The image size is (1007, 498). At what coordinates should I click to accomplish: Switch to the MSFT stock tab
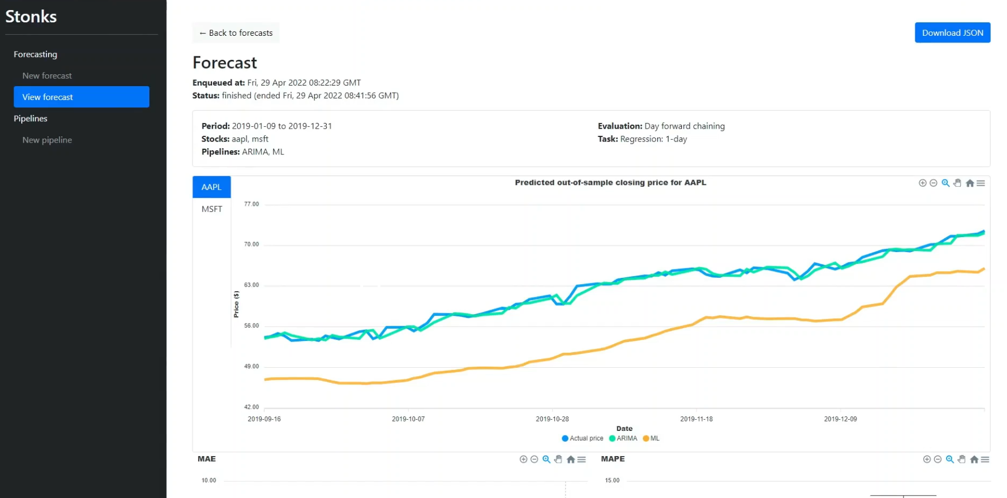212,209
